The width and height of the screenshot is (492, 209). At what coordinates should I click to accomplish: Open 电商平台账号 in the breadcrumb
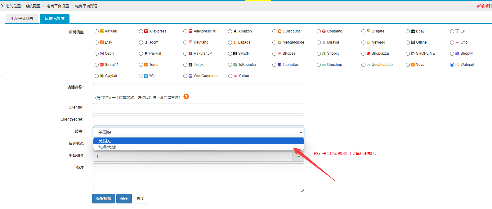click(x=86, y=6)
